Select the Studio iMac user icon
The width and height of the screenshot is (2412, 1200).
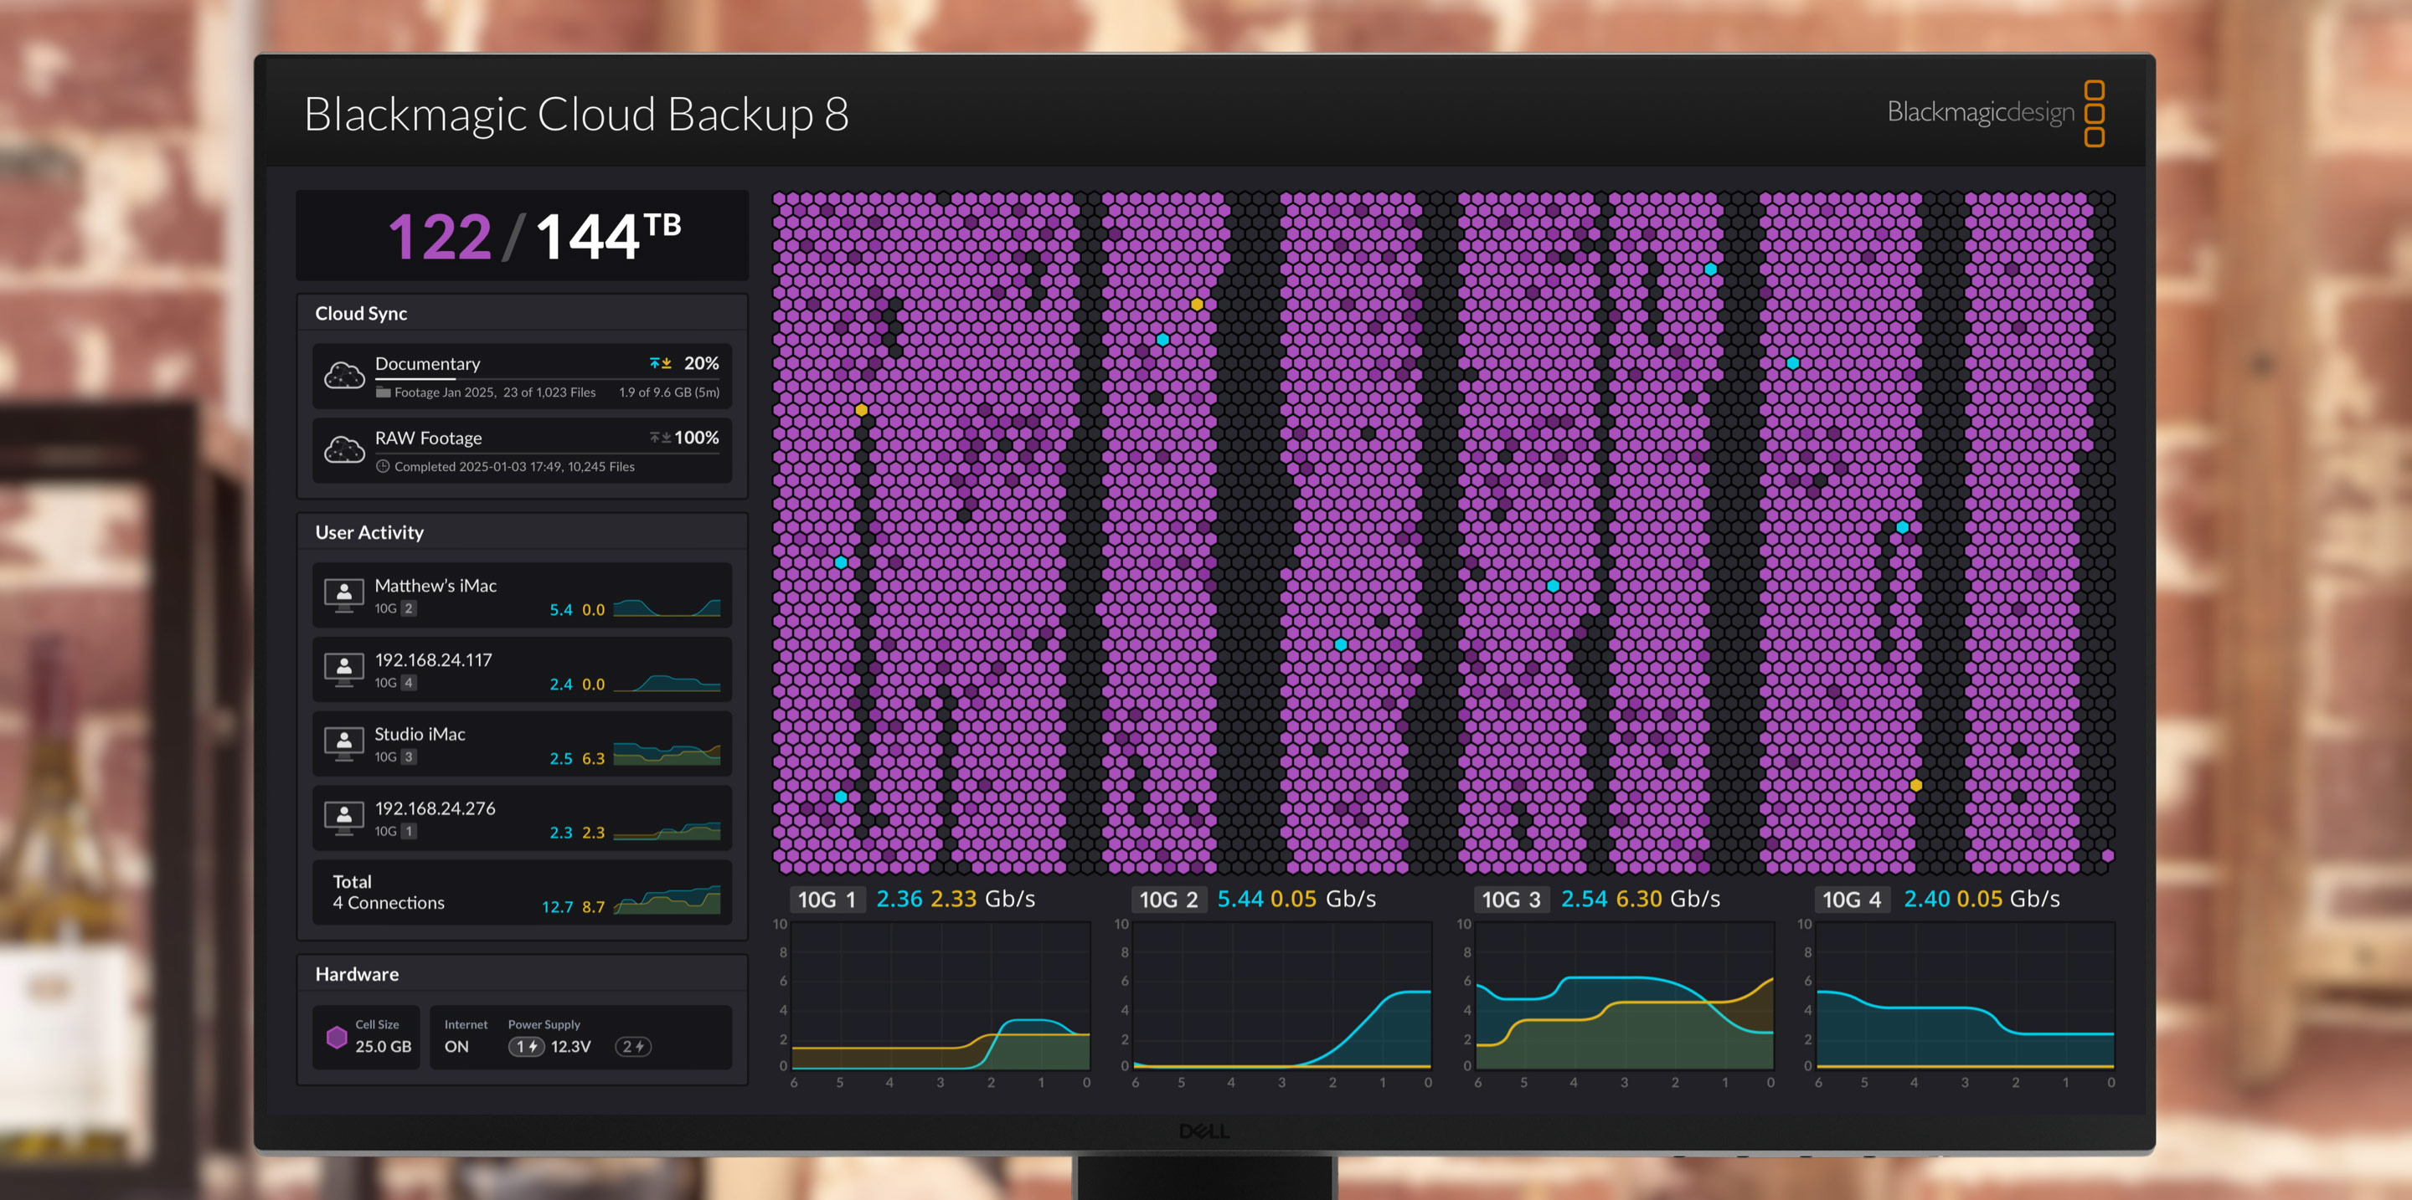pos(343,742)
